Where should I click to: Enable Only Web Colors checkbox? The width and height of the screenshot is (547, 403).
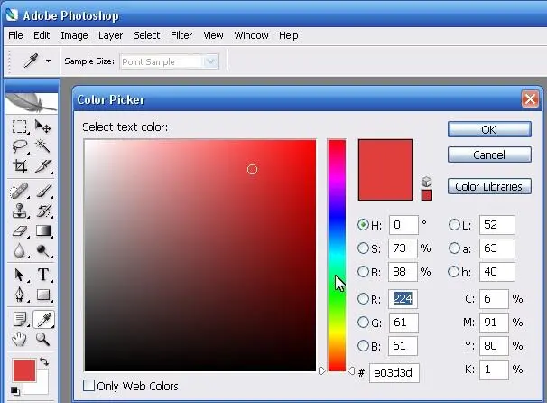(x=89, y=386)
